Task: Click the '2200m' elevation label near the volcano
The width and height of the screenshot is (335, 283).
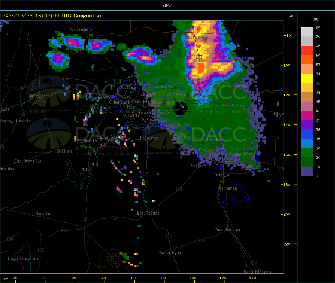Action: (99, 267)
